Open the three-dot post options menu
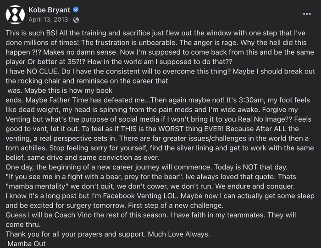 pyautogui.click(x=307, y=14)
